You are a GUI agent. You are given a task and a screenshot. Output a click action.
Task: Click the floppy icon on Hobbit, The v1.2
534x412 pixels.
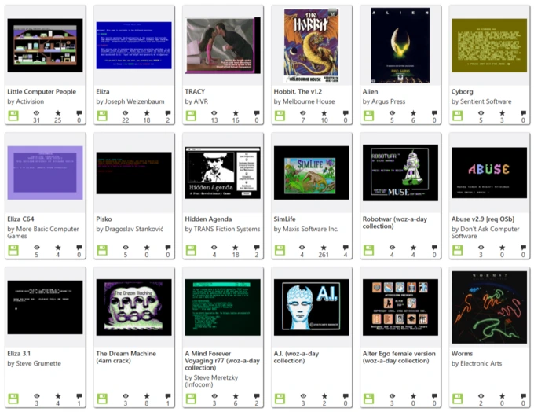click(280, 116)
